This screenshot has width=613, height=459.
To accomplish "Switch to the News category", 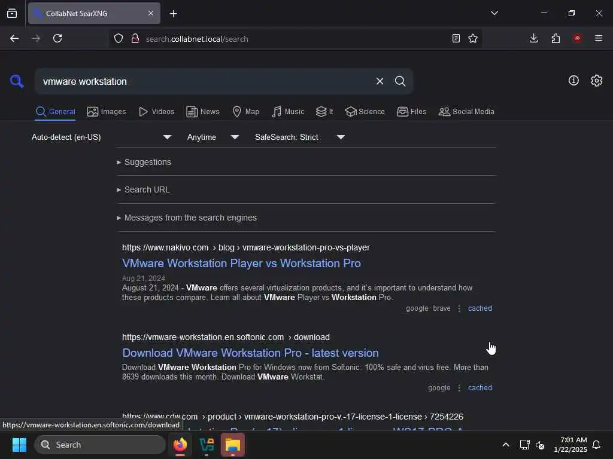I will coord(202,112).
